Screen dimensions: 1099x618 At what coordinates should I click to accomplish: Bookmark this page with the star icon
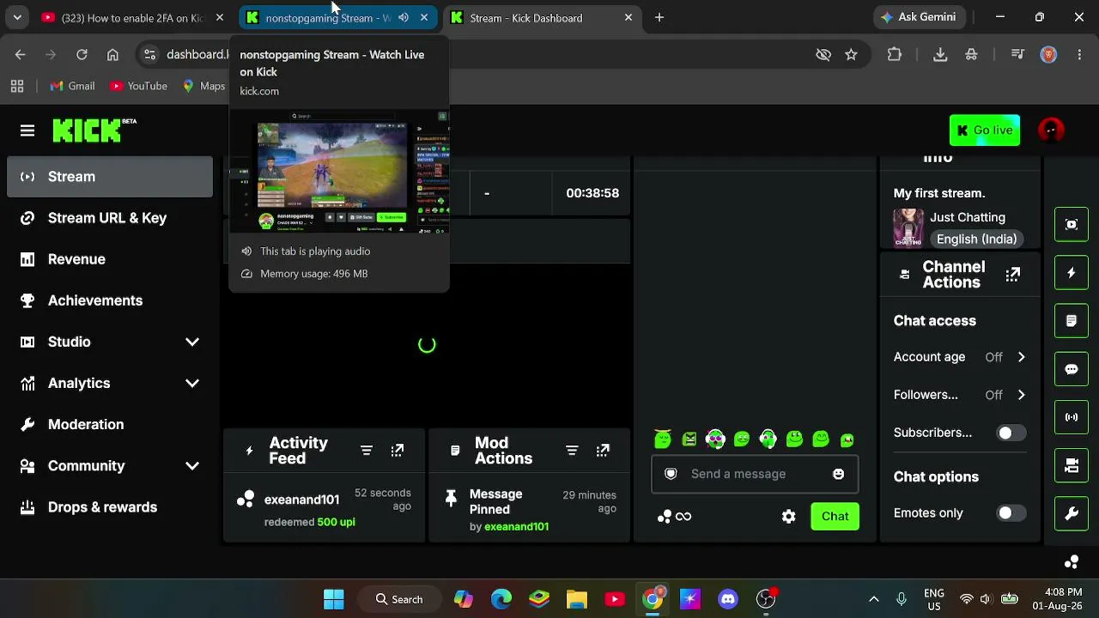[851, 55]
